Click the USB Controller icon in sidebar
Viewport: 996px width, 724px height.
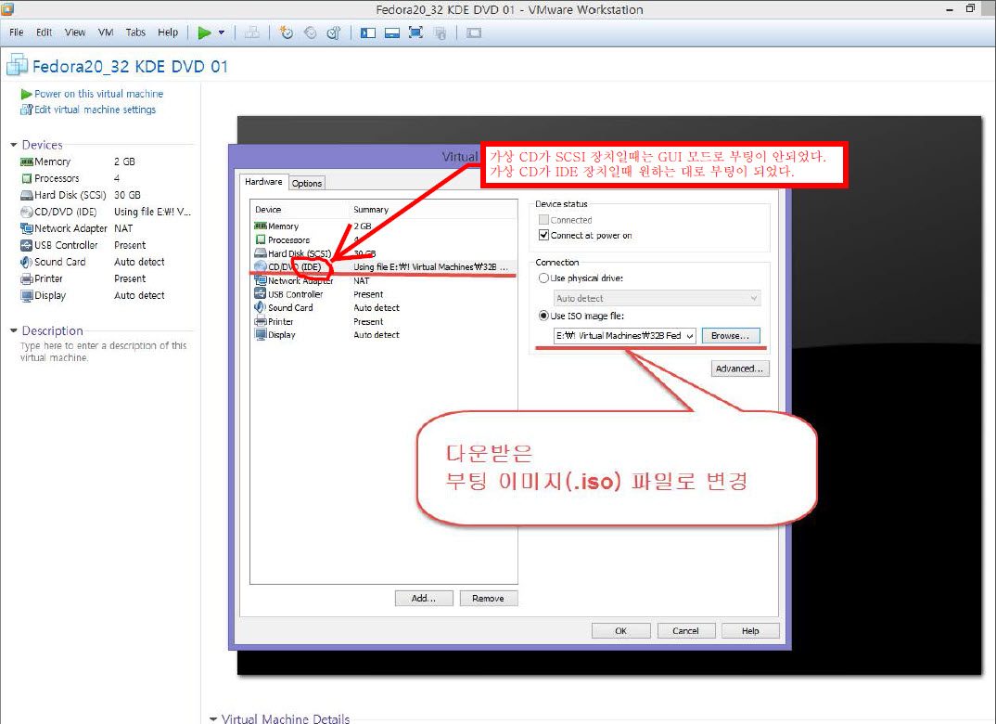click(x=26, y=245)
